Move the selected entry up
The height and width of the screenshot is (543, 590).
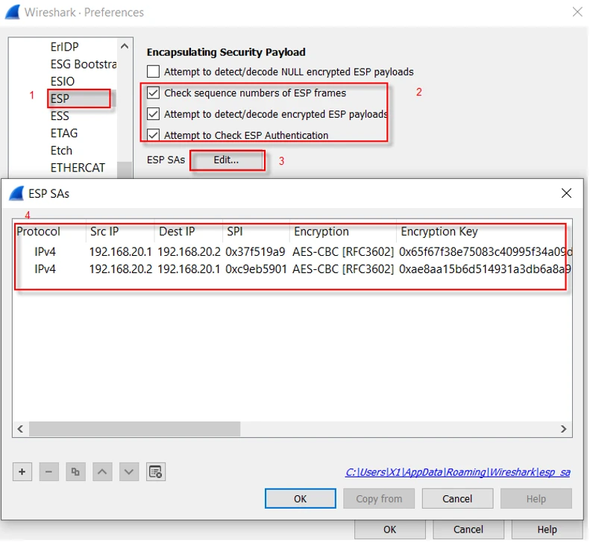click(102, 471)
